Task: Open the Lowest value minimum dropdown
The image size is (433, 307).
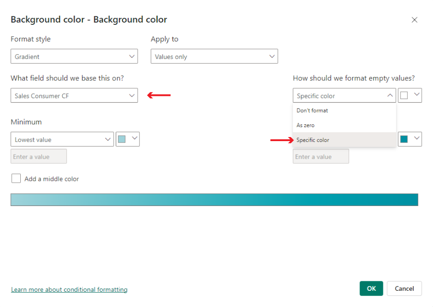Action: click(62, 139)
